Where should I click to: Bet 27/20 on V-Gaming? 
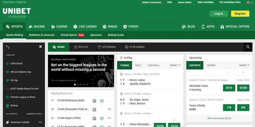[243, 88]
